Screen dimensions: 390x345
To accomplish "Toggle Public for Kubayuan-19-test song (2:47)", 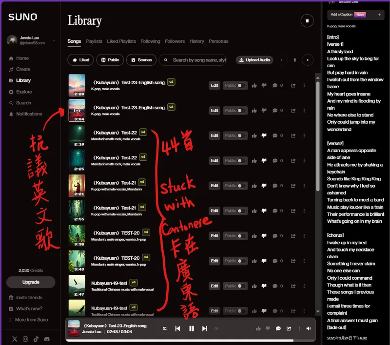I will pyautogui.click(x=235, y=287).
